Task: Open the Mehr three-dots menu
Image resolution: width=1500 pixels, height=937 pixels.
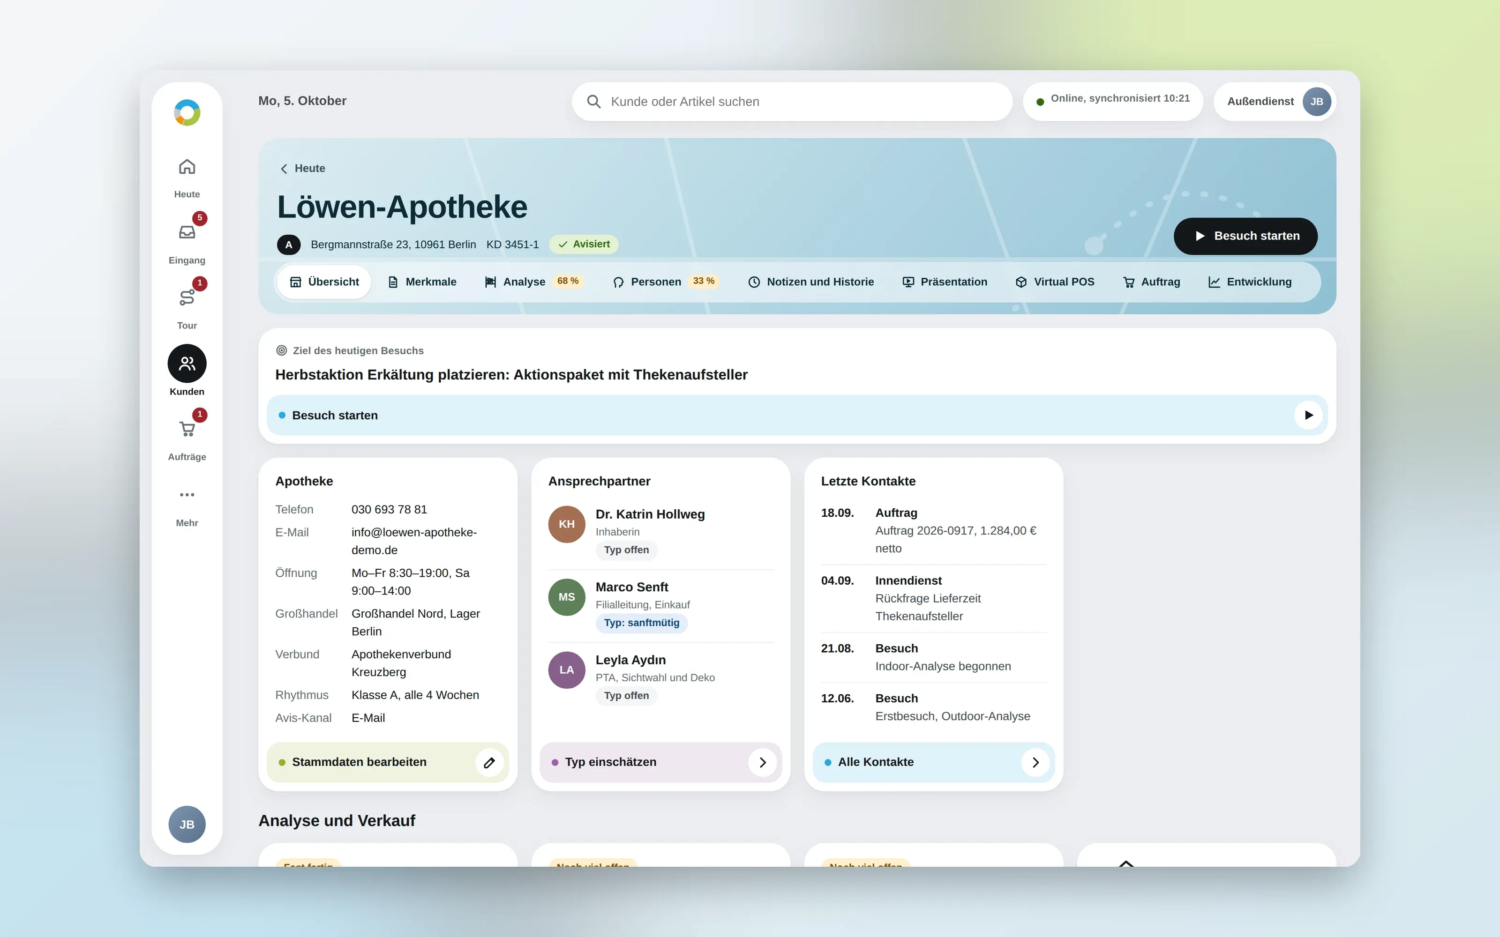Action: (187, 495)
